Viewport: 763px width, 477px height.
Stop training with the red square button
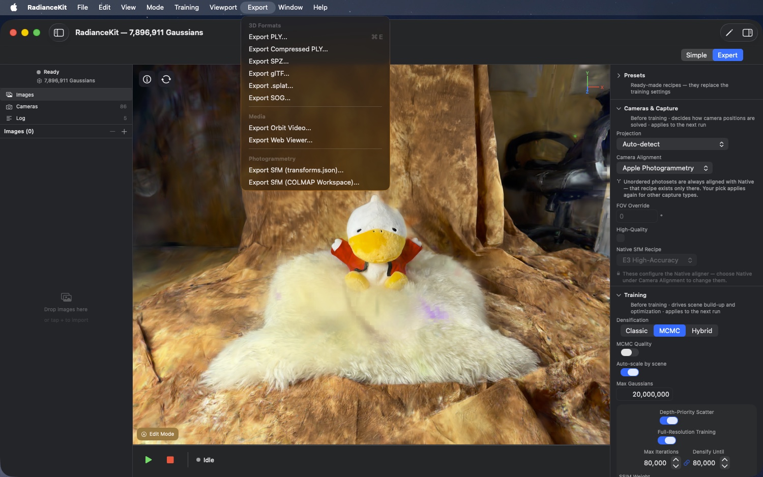170,460
